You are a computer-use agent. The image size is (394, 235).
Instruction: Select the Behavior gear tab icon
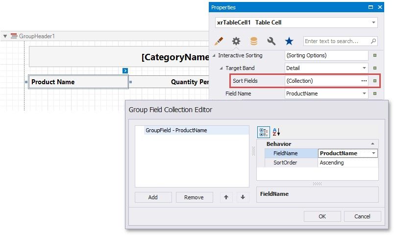click(236, 41)
